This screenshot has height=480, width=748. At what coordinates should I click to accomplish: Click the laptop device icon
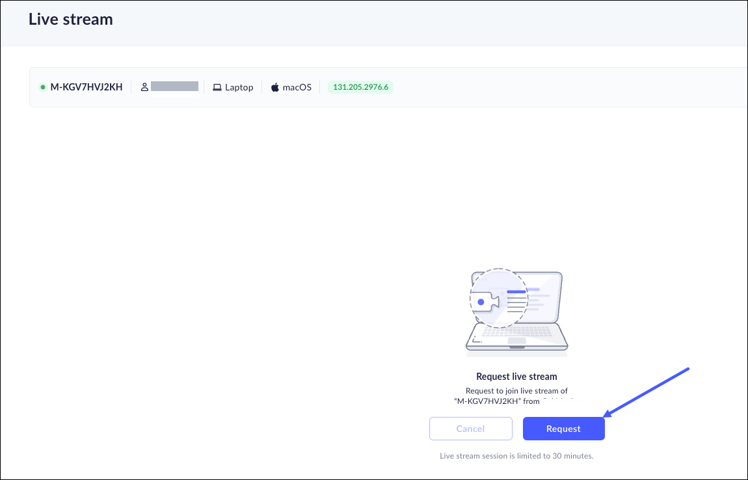[x=217, y=87]
